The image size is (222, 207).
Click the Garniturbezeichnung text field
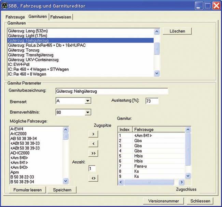tap(112, 91)
